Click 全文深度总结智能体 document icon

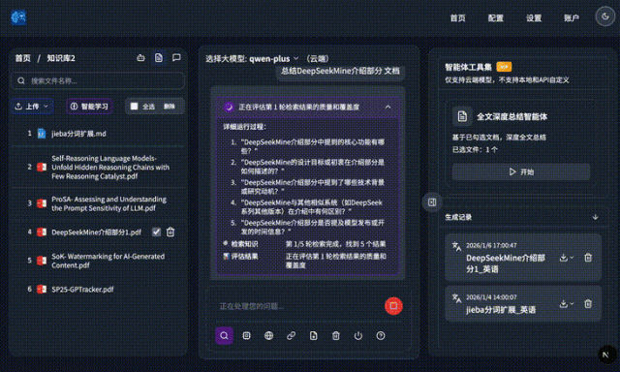point(462,116)
